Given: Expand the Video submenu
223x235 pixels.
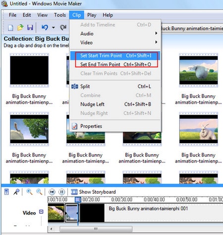Looking at the screenshot, I should [115, 43].
